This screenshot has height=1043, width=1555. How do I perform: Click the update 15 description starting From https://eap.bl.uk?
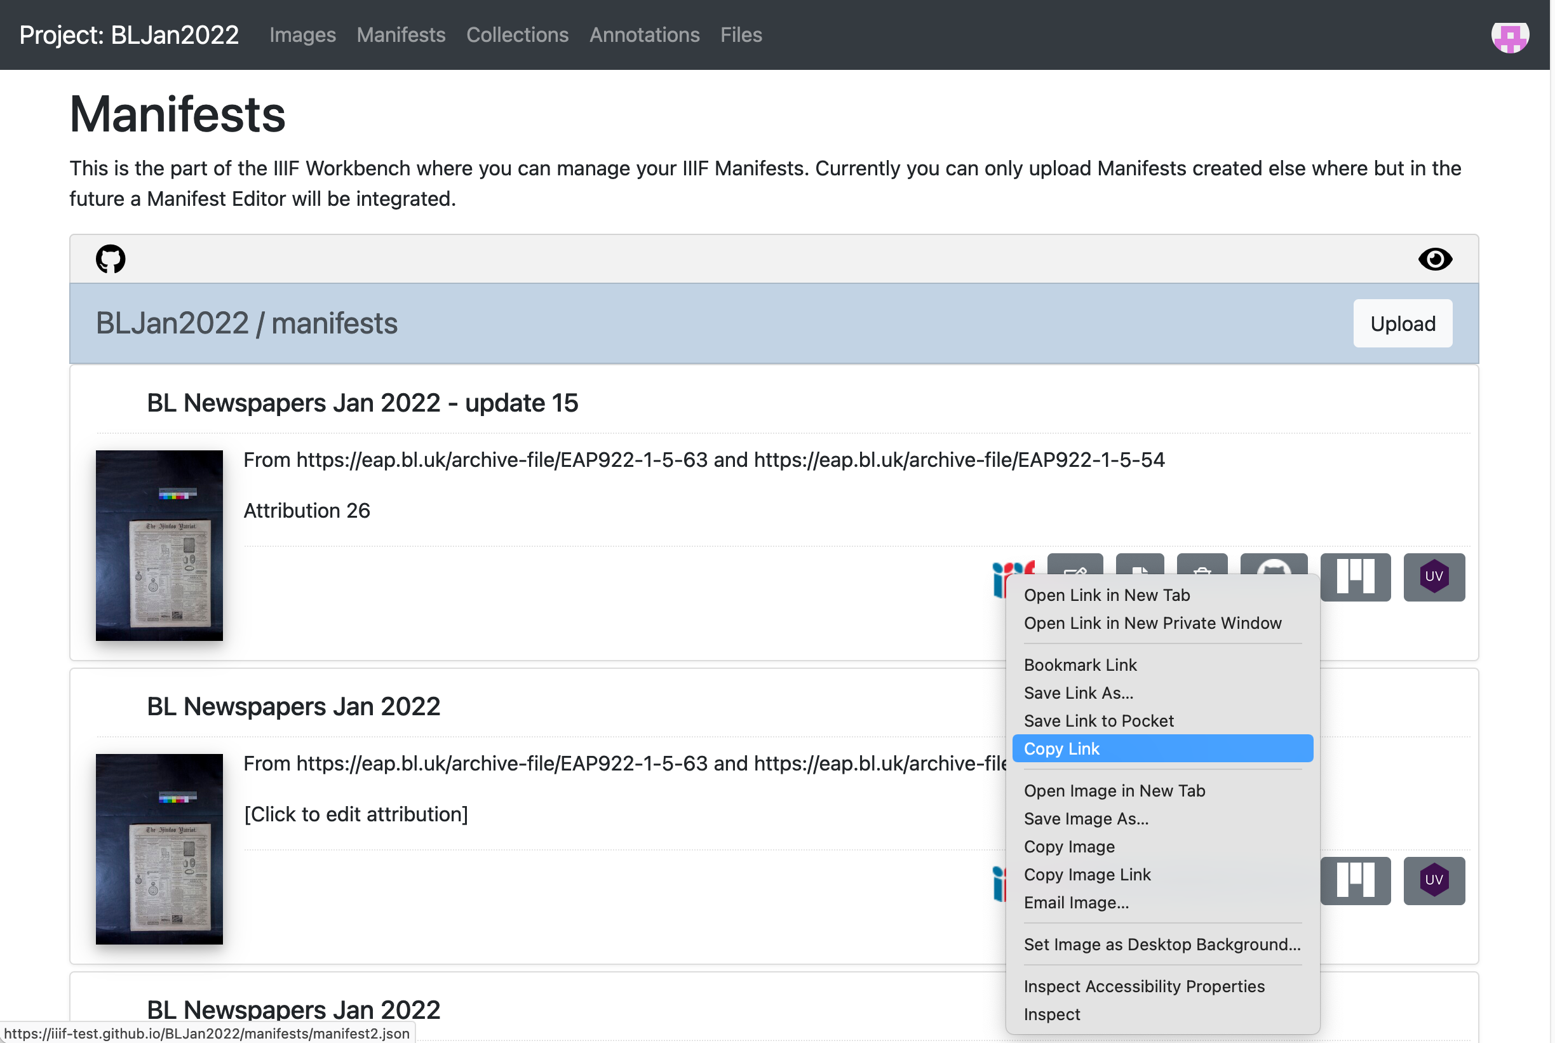(x=704, y=461)
